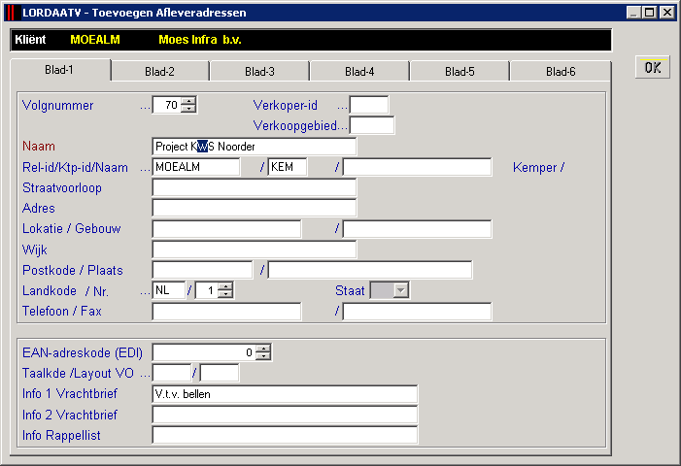This screenshot has height=466, width=681.
Task: Focus the Verkoper-id input field
Action: pos(369,105)
